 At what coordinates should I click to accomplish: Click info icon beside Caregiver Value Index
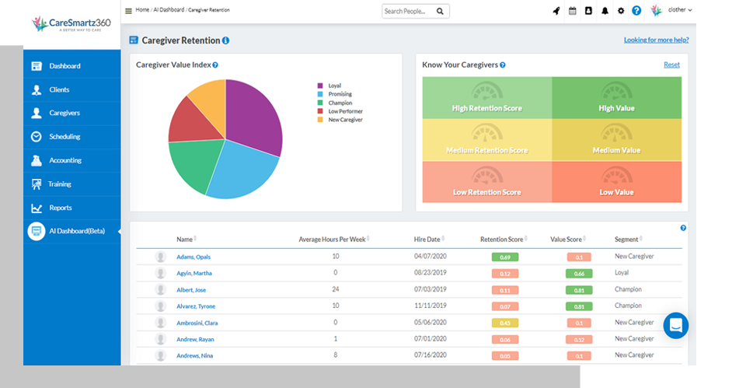tap(215, 65)
